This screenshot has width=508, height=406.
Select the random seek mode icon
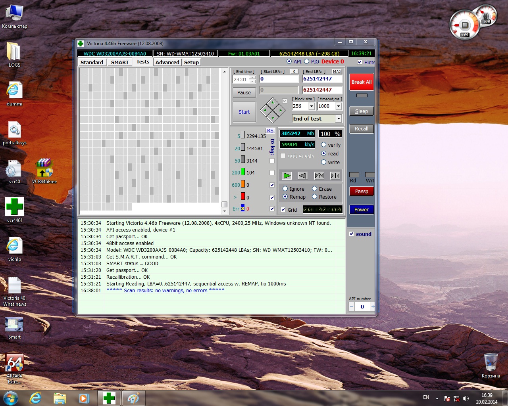(x=319, y=176)
